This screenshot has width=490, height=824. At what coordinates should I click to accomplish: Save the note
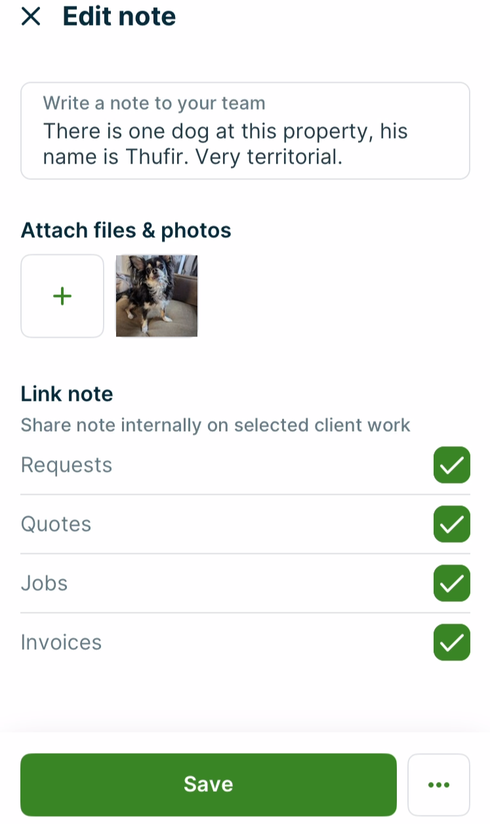pyautogui.click(x=209, y=785)
